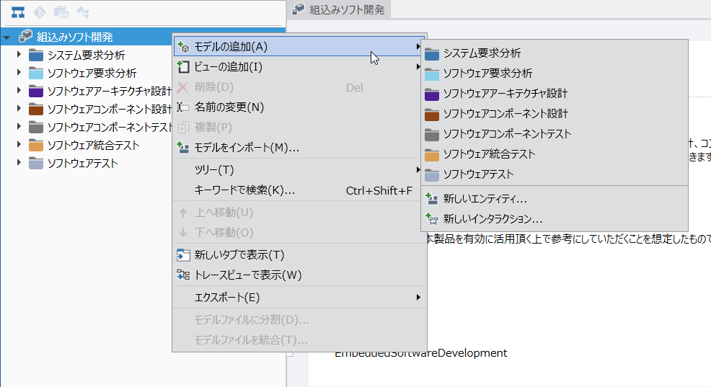Screen dimensions: 711x387
Task: Click the stacked windows icon in toolbar
Action: tap(61, 12)
